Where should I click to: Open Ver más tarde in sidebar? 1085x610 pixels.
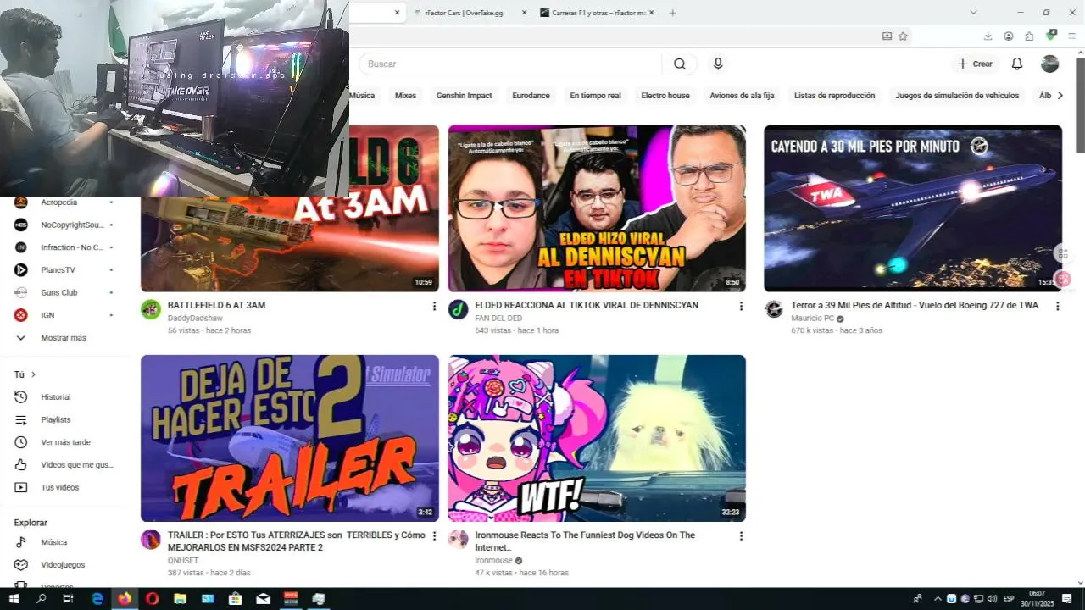coord(66,442)
